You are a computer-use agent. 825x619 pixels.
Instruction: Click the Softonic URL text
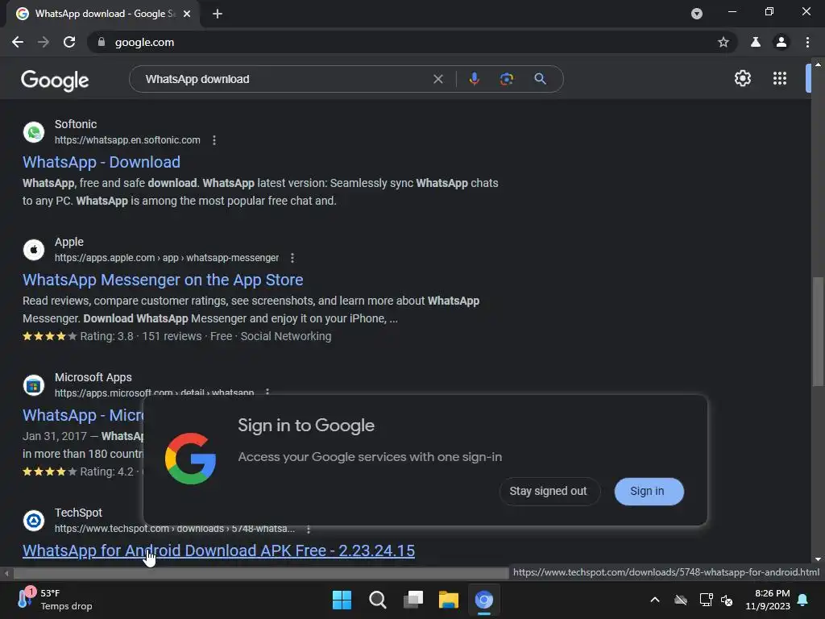[x=127, y=140]
